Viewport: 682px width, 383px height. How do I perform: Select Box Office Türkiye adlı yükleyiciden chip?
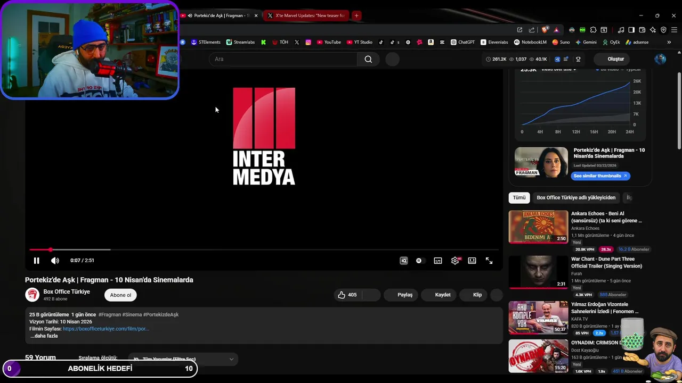(576, 197)
